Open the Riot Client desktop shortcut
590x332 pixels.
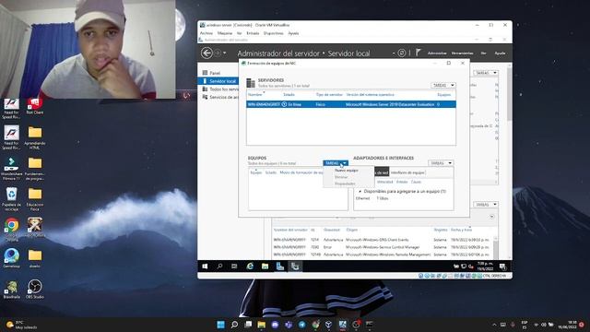35,106
